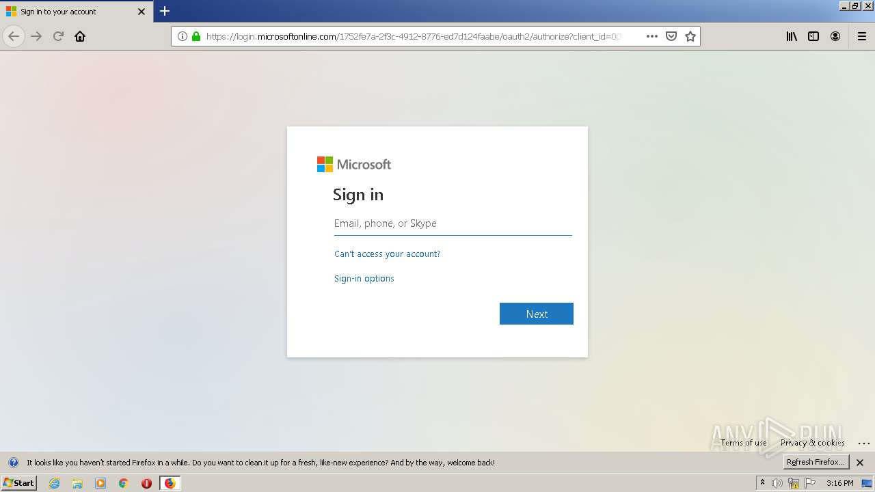Open a new browser tab
875x492 pixels.
coord(165,11)
